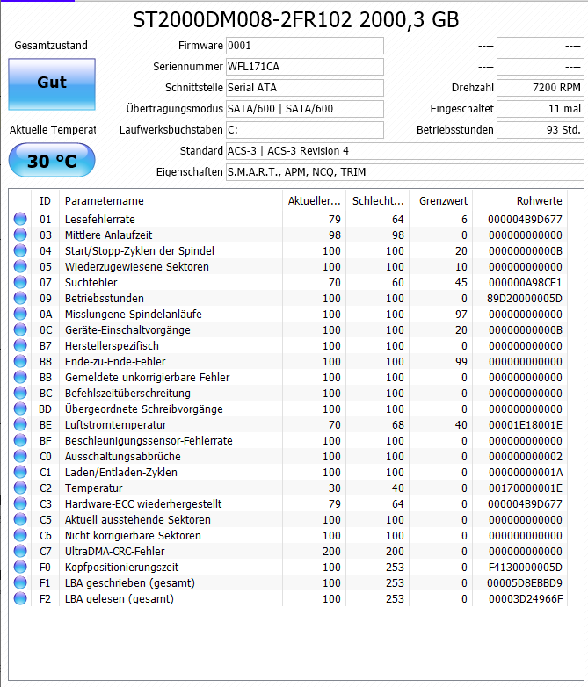This screenshot has height=687, width=588.
Task: Click the 30 °C temperature button
Action: 52,161
